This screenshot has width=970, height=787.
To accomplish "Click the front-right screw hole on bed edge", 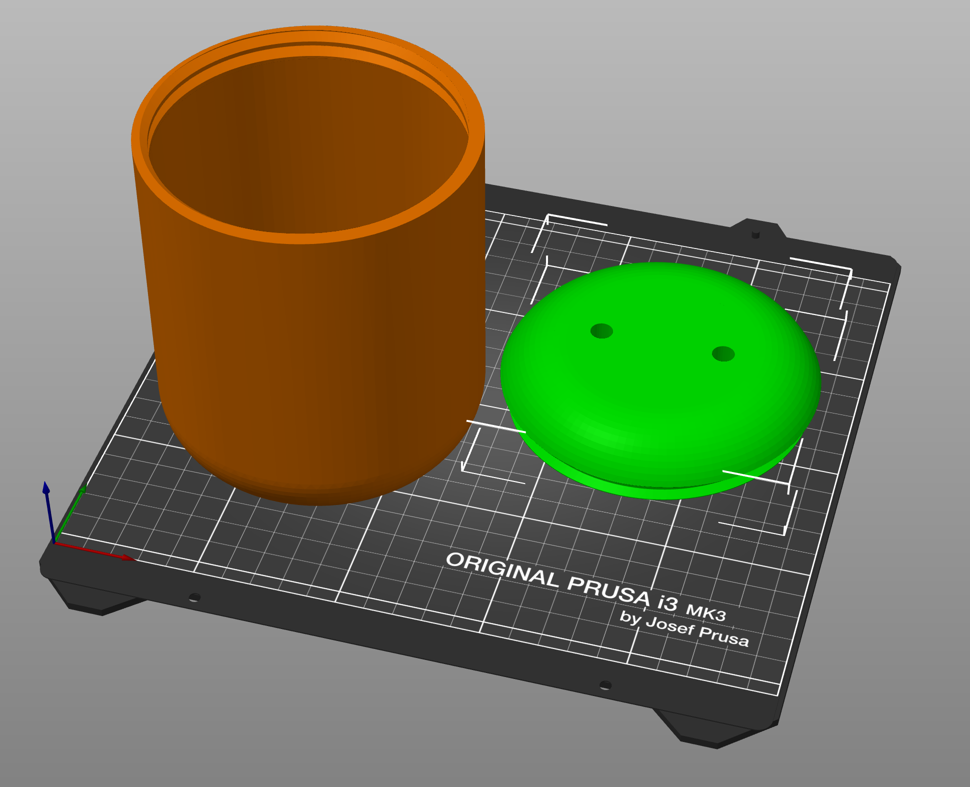I will coord(605,684).
